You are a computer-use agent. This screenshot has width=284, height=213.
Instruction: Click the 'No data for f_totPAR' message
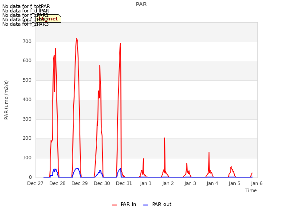(26, 7)
